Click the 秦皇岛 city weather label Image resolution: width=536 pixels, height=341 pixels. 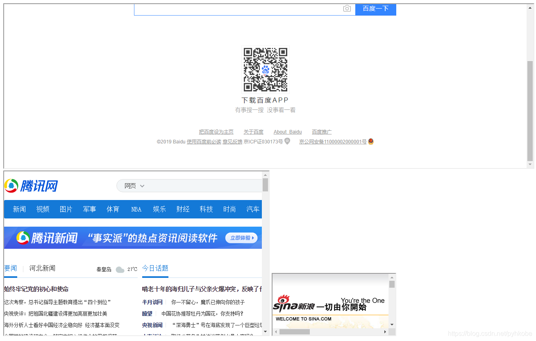coord(104,270)
